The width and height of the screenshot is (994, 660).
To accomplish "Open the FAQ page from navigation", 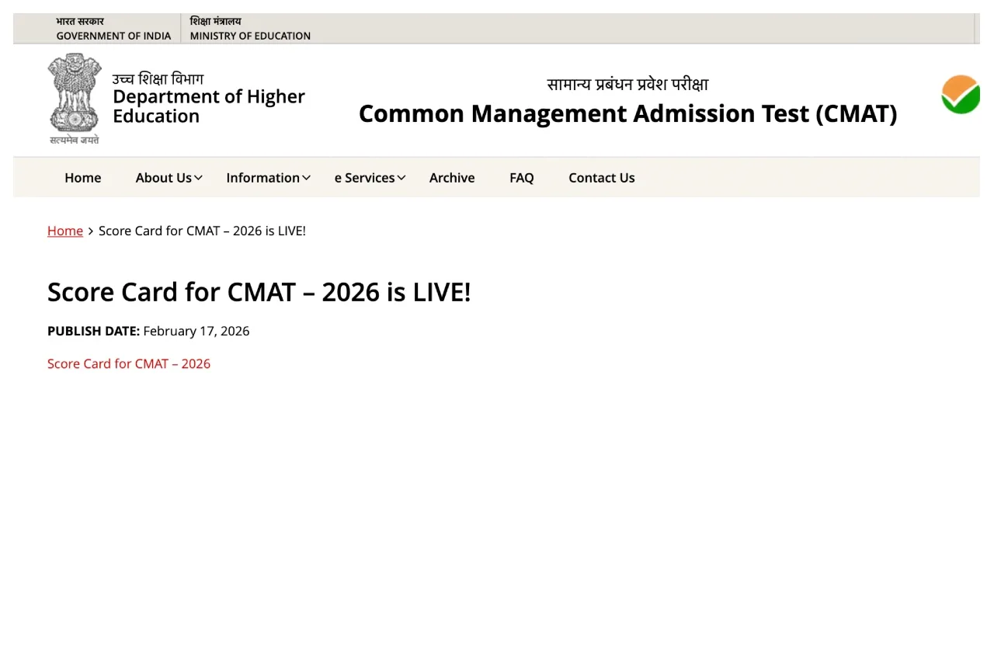I will (522, 178).
